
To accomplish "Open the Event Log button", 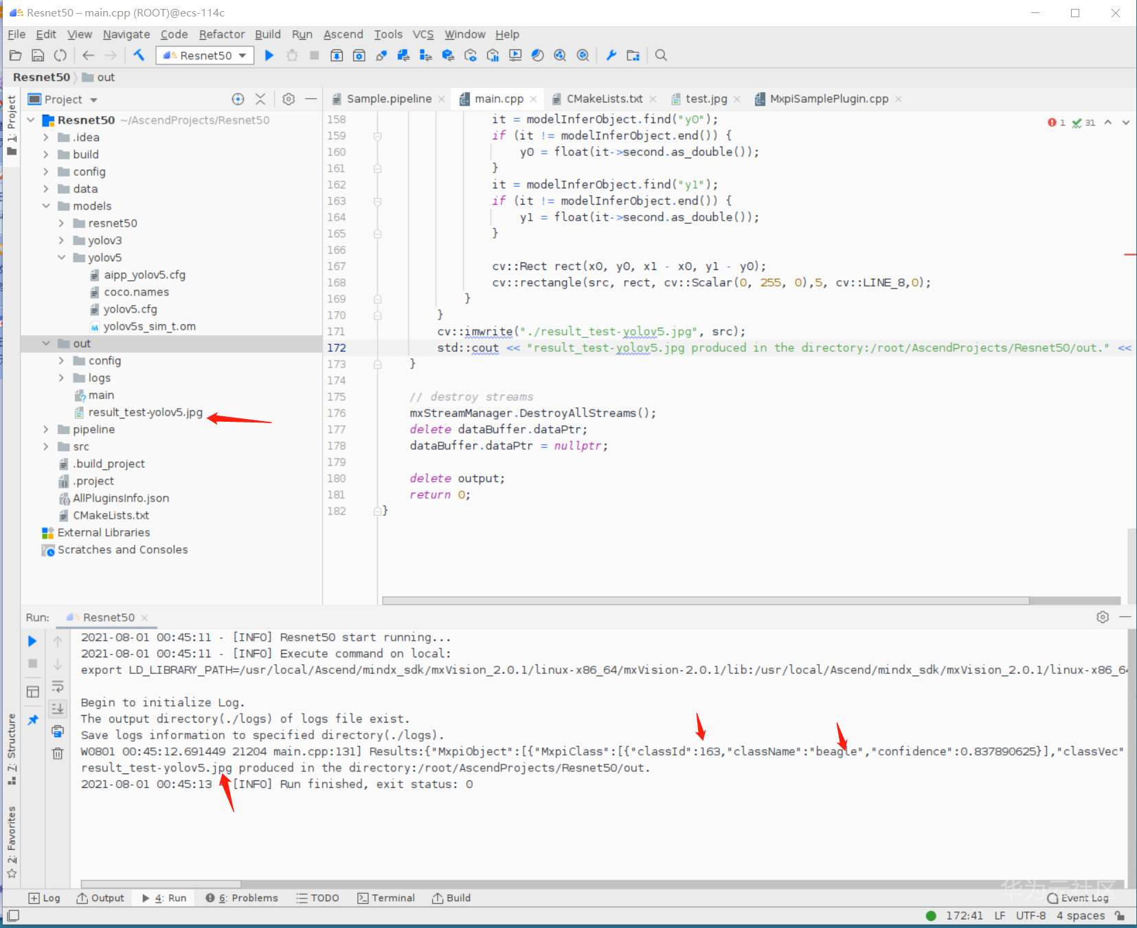I will [x=1077, y=898].
